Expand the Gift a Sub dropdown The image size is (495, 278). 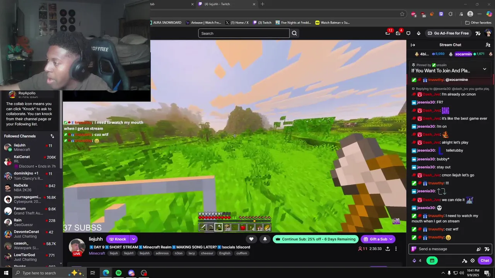click(x=391, y=239)
